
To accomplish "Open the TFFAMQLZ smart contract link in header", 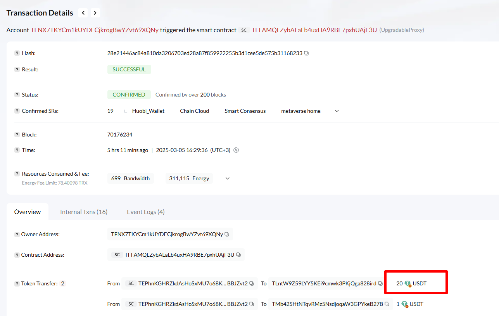I will click(x=314, y=30).
